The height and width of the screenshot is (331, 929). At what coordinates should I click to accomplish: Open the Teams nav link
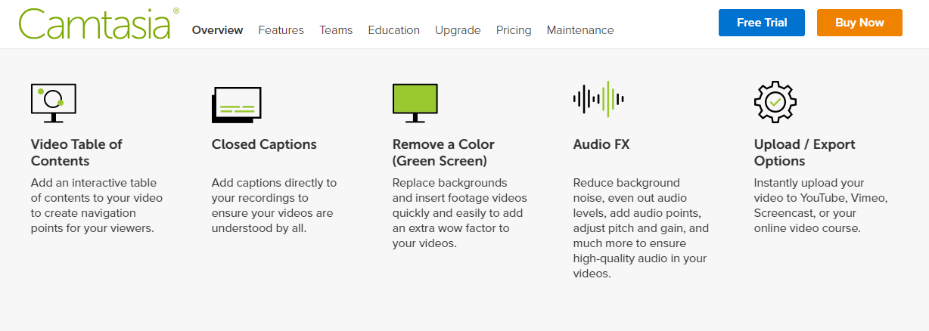coord(336,30)
